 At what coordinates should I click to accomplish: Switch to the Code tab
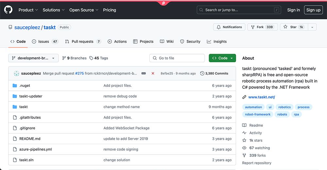tap(18, 41)
